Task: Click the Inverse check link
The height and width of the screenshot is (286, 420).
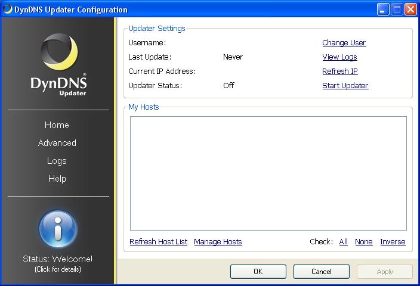Action: click(x=393, y=241)
